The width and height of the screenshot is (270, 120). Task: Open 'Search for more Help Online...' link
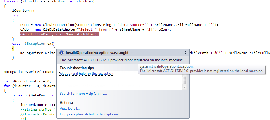point(83,94)
